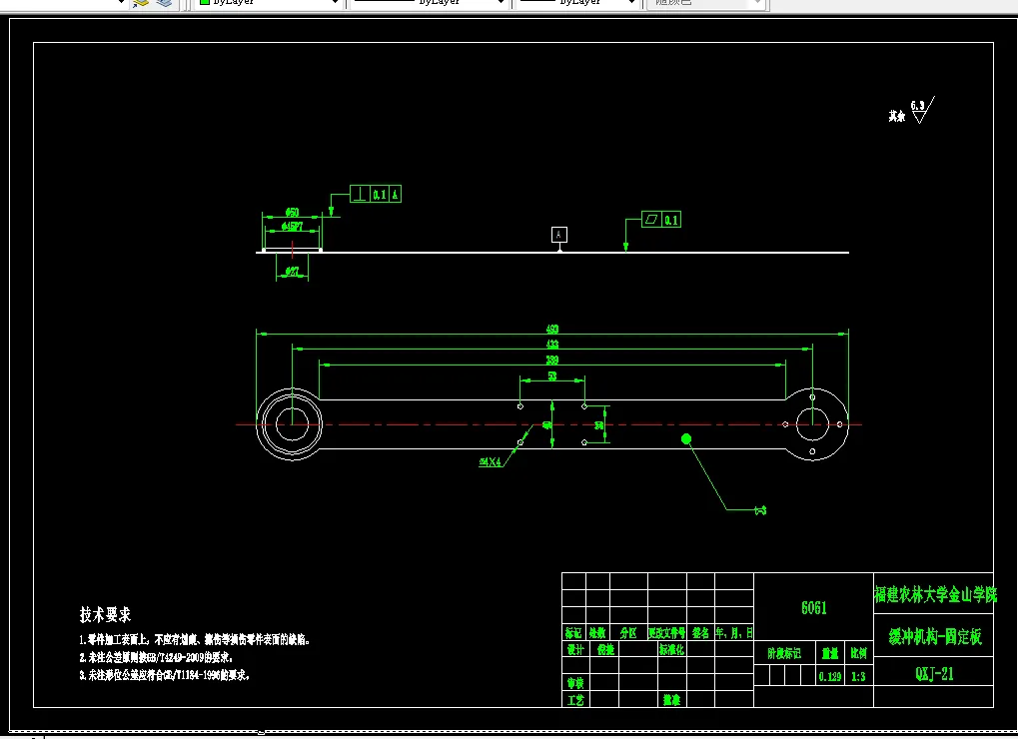Screen dimensions: 1018x739
Task: Select technical requirement line 3 about GB/T1184-1996
Action: pos(165,675)
